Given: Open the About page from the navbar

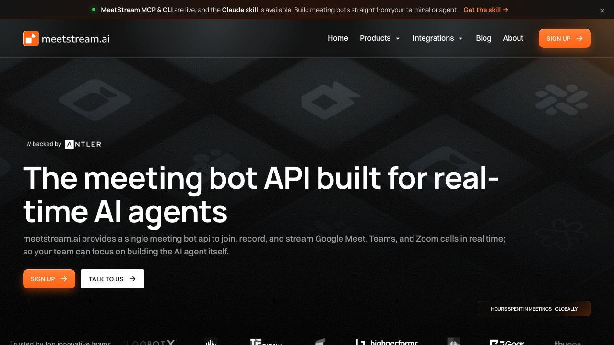Looking at the screenshot, I should (513, 38).
